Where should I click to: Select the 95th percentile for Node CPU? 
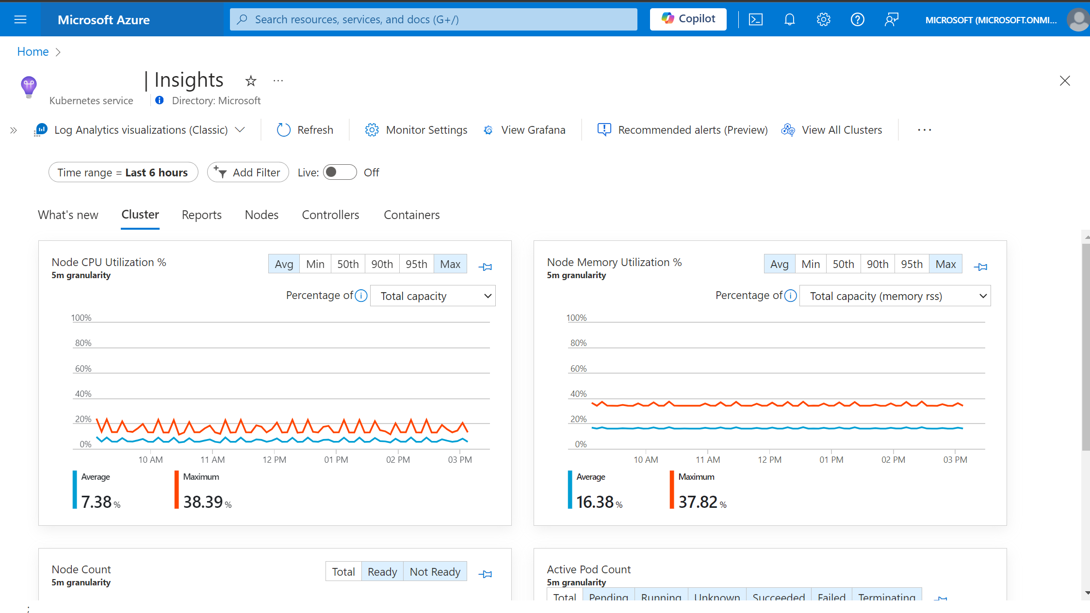point(416,264)
